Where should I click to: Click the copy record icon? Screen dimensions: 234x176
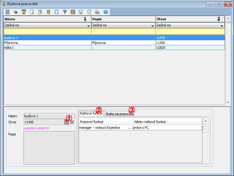pos(57,12)
